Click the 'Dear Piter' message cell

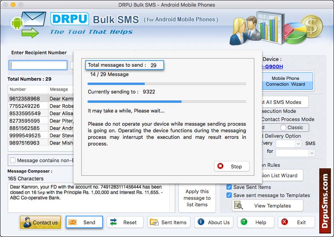pos(62,121)
